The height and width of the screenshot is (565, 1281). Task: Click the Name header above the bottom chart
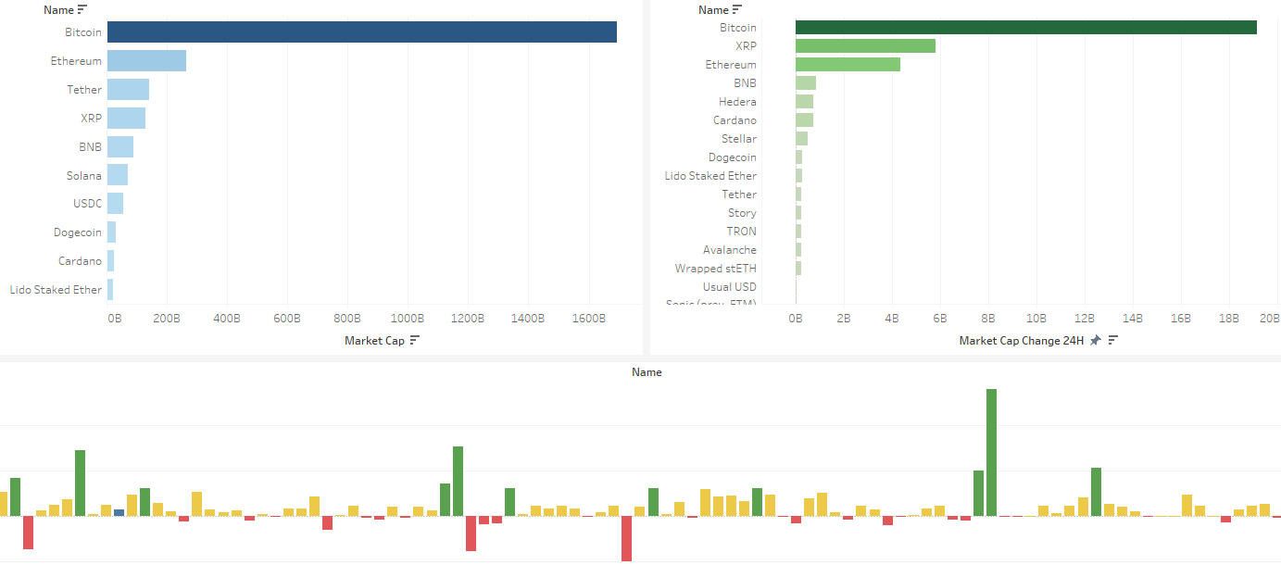tap(647, 371)
